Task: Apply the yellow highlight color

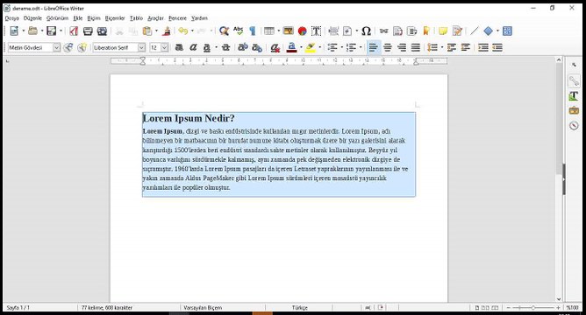Action: (311, 47)
